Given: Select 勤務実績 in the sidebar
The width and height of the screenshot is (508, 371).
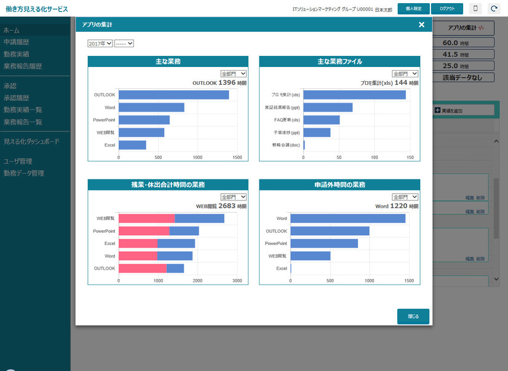Looking at the screenshot, I should [17, 54].
